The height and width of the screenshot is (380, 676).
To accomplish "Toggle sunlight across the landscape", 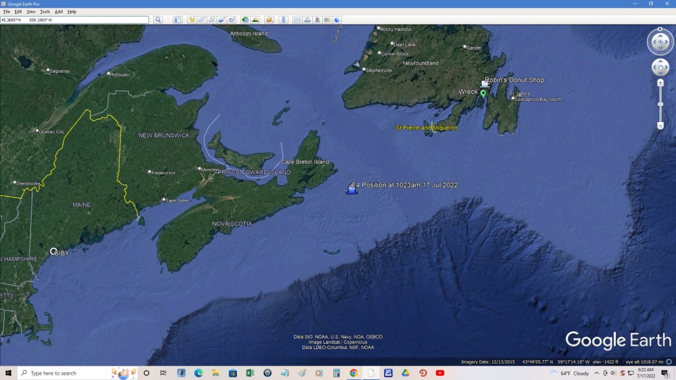I will coord(255,20).
